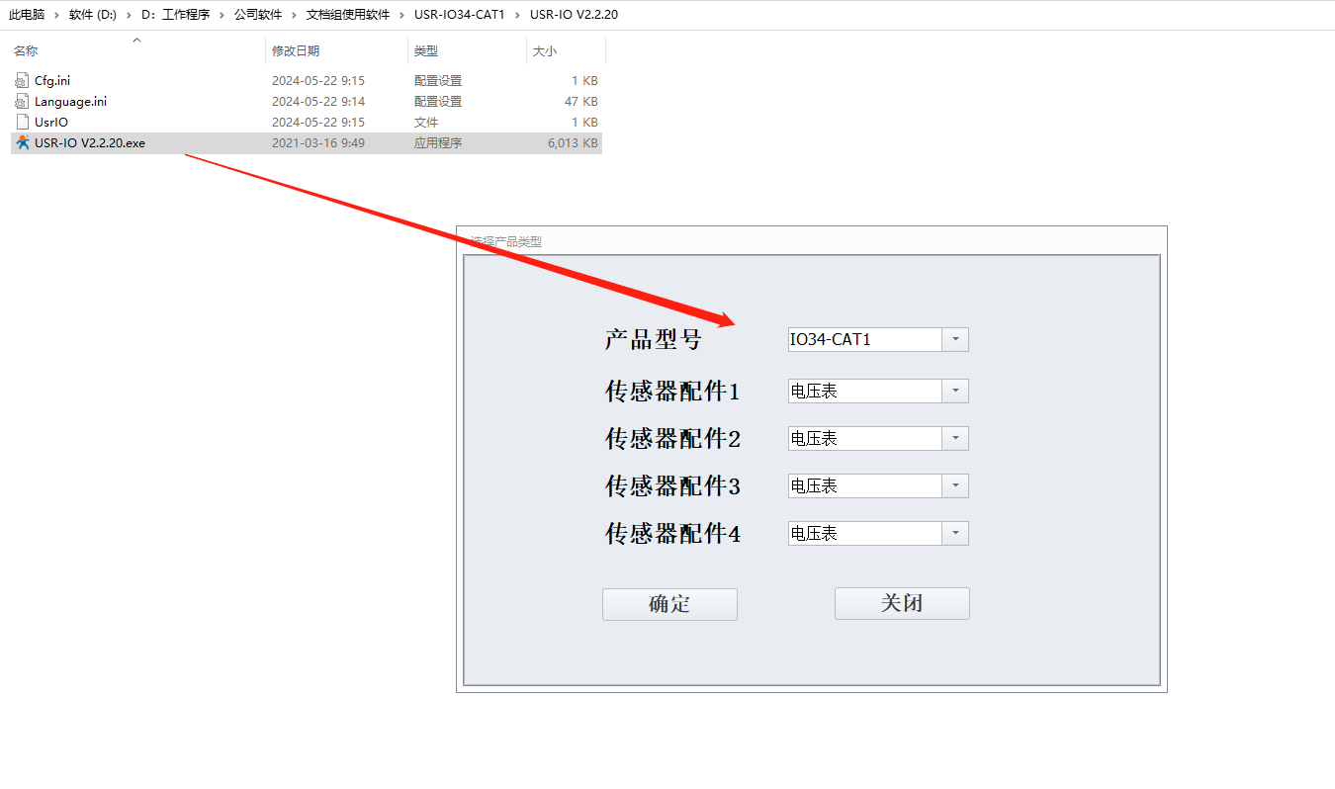Select the file name USR-IO V2.2.20.exe
Image resolution: width=1335 pixels, height=789 pixels.
point(90,142)
